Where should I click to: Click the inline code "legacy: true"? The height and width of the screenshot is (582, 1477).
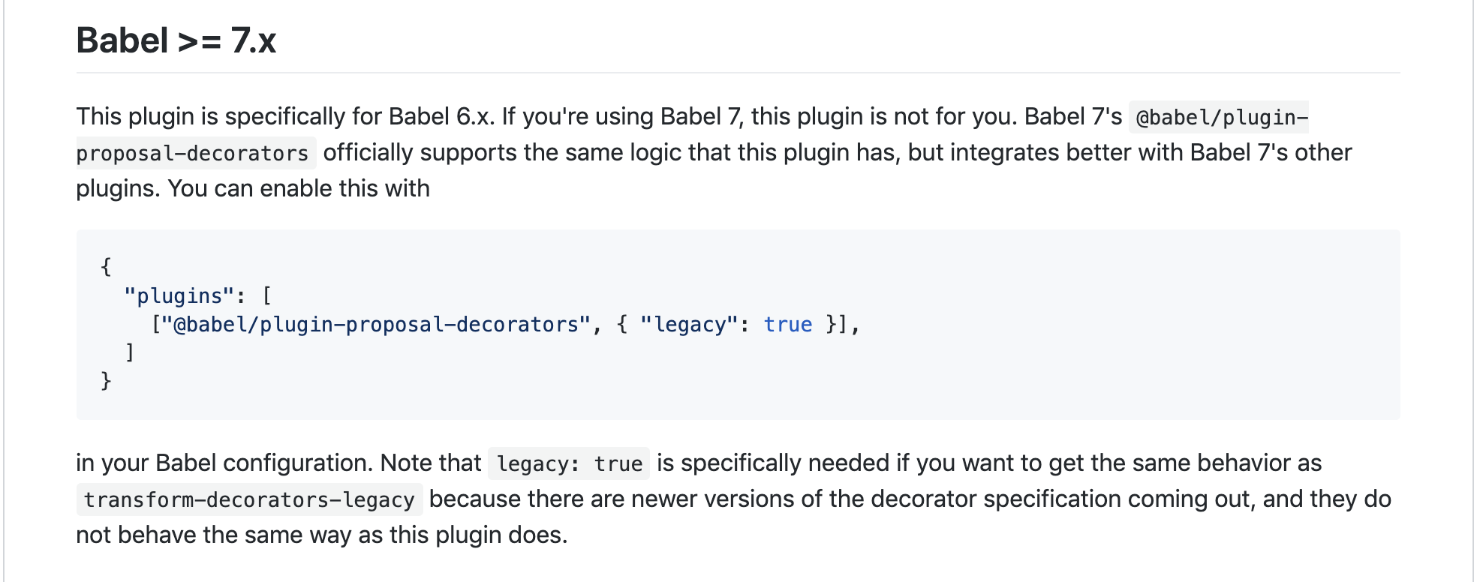pos(569,464)
